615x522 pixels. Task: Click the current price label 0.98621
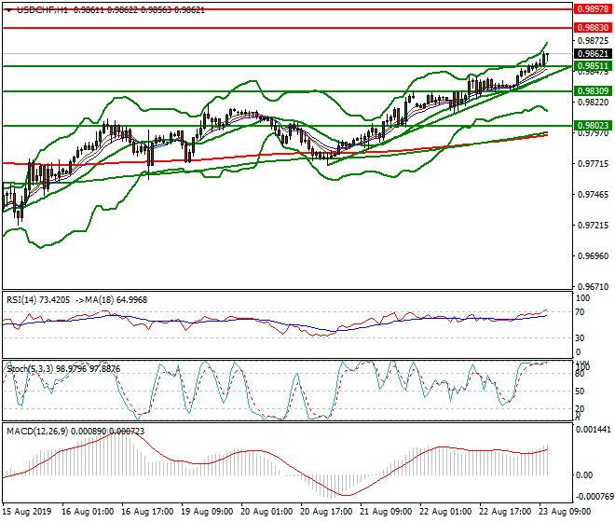(x=593, y=54)
